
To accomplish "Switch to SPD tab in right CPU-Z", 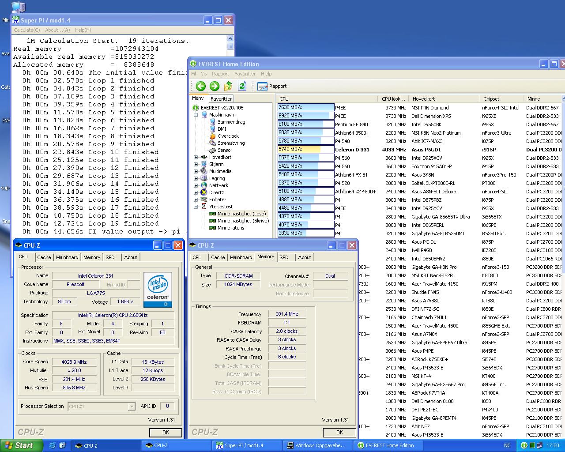I will [x=284, y=257].
